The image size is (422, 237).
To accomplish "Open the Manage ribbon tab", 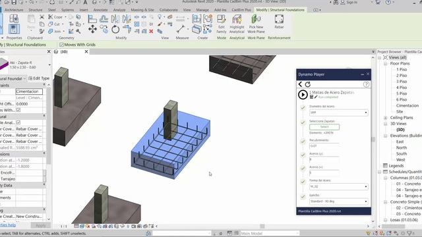I will click(202, 10).
